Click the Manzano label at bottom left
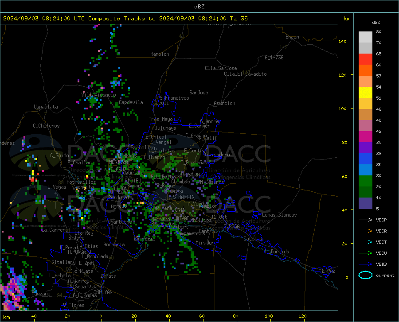 click(x=41, y=294)
